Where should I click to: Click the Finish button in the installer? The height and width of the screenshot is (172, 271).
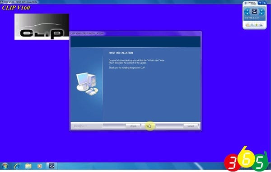click(148, 126)
